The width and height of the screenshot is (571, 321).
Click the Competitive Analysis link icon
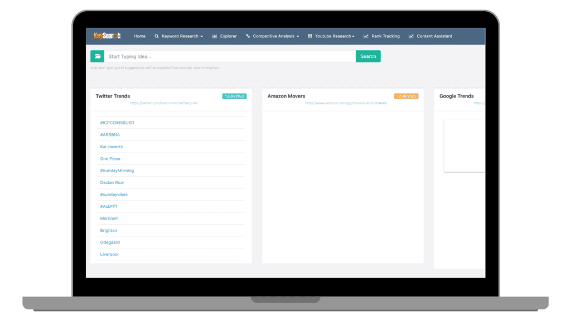(x=248, y=36)
